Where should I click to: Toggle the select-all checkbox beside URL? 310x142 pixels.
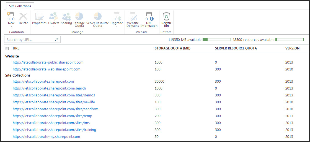[7, 49]
